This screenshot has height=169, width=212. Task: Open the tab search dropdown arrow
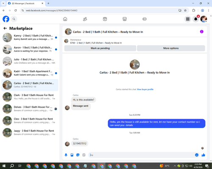pos(3,3)
